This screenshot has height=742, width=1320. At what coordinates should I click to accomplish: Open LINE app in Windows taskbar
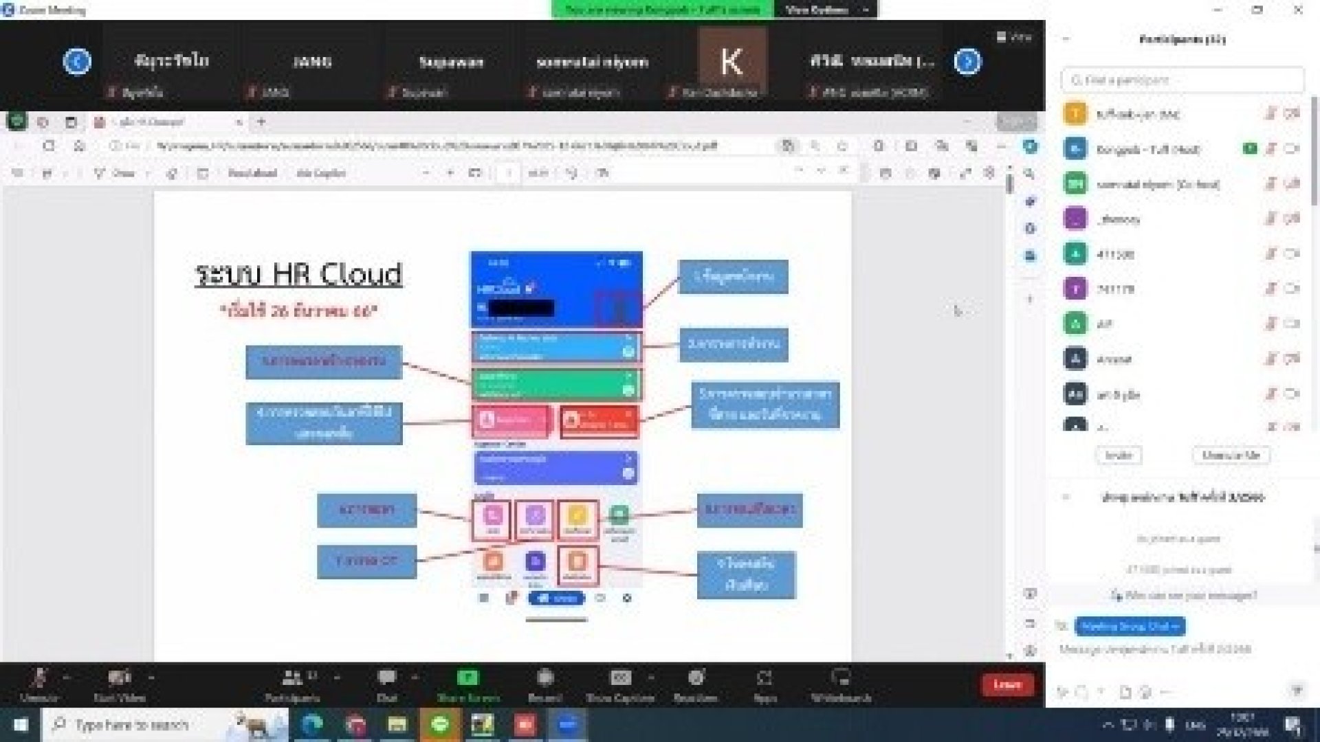(440, 725)
